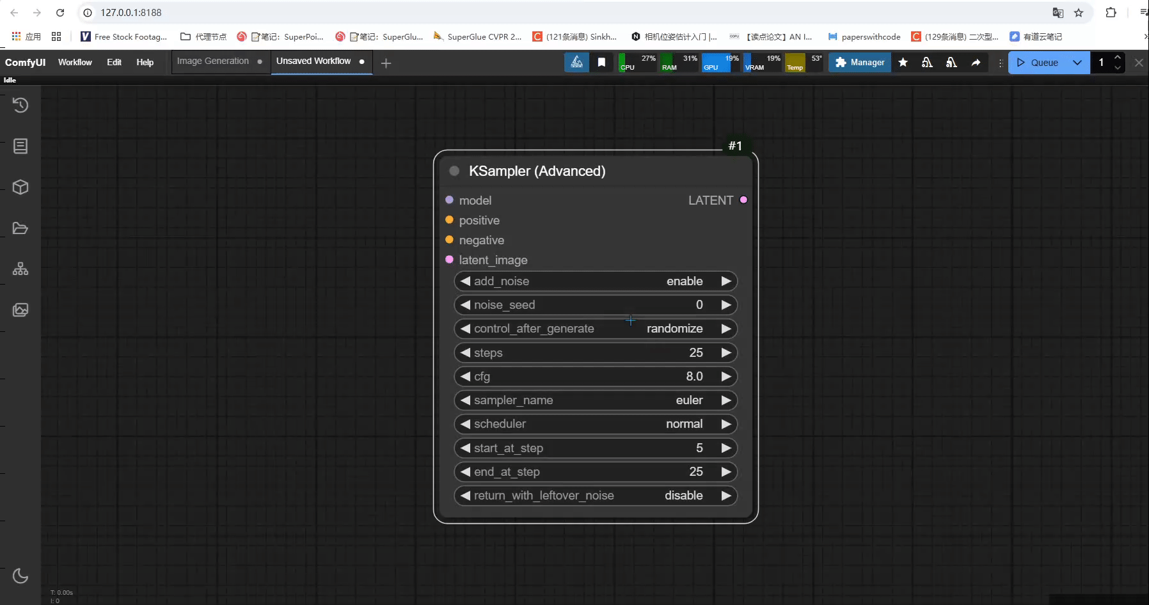Open the media assets sidebar icon
This screenshot has width=1149, height=605.
coord(20,310)
